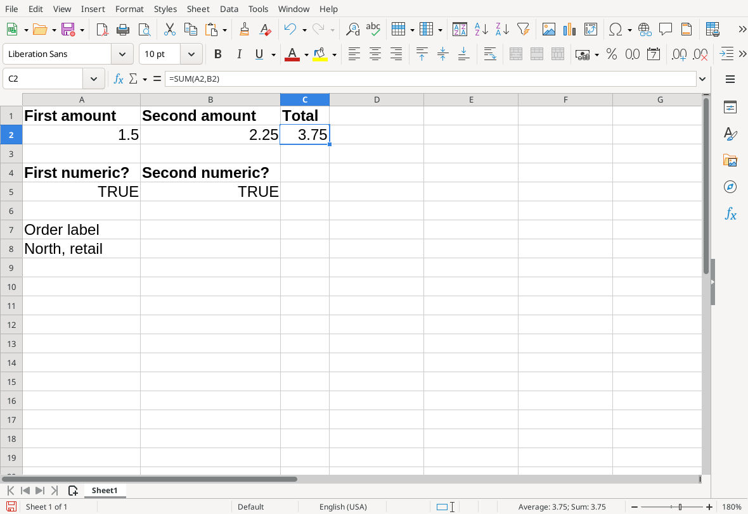Screen dimensions: 748x514
Task: Toggle wrap text
Action: (490, 54)
